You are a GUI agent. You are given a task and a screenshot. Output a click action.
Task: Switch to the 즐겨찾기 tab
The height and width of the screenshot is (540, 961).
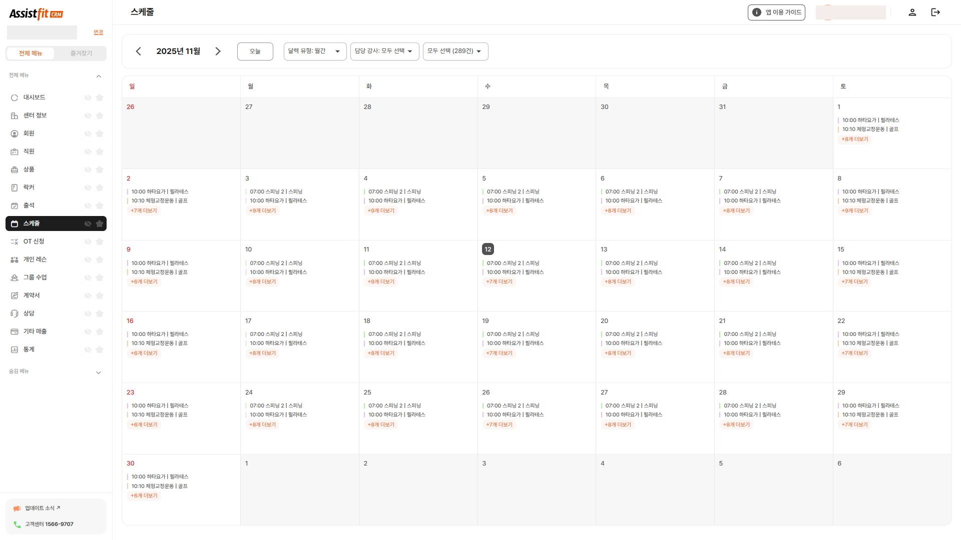[x=81, y=53]
